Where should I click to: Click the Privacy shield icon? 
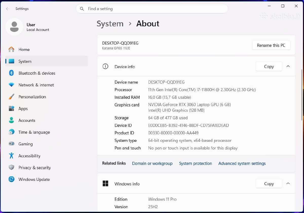11,167
